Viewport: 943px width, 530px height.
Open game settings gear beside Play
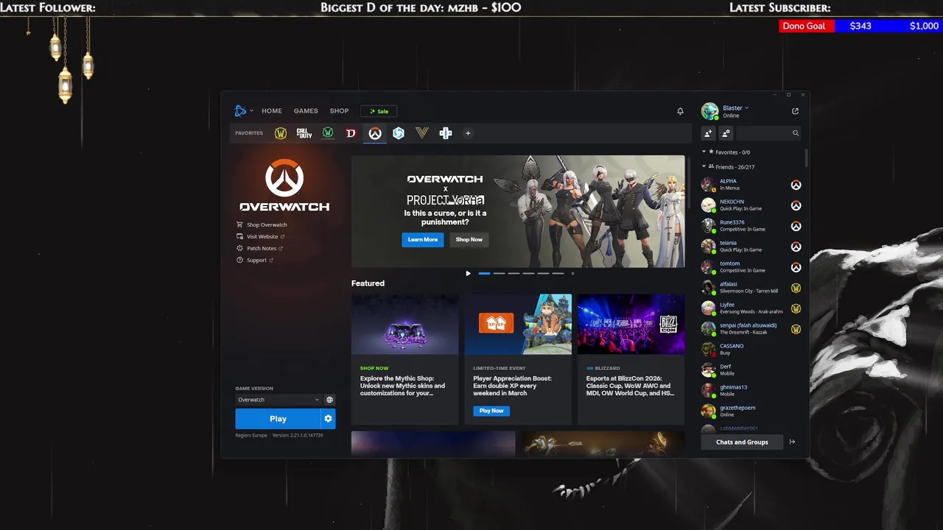[x=329, y=418]
